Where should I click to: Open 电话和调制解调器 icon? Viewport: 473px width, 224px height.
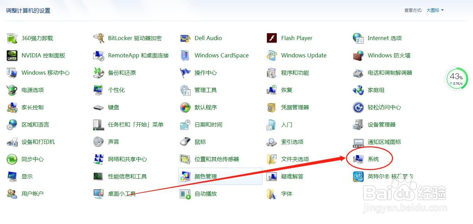[358, 73]
